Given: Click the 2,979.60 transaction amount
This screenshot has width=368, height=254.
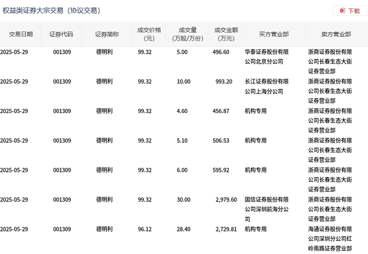Looking at the screenshot, I should 226,200.
